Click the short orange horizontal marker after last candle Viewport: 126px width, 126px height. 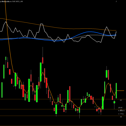120,91
